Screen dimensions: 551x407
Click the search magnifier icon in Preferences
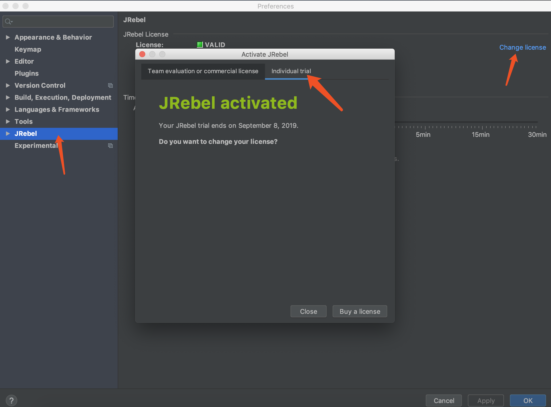pos(9,22)
